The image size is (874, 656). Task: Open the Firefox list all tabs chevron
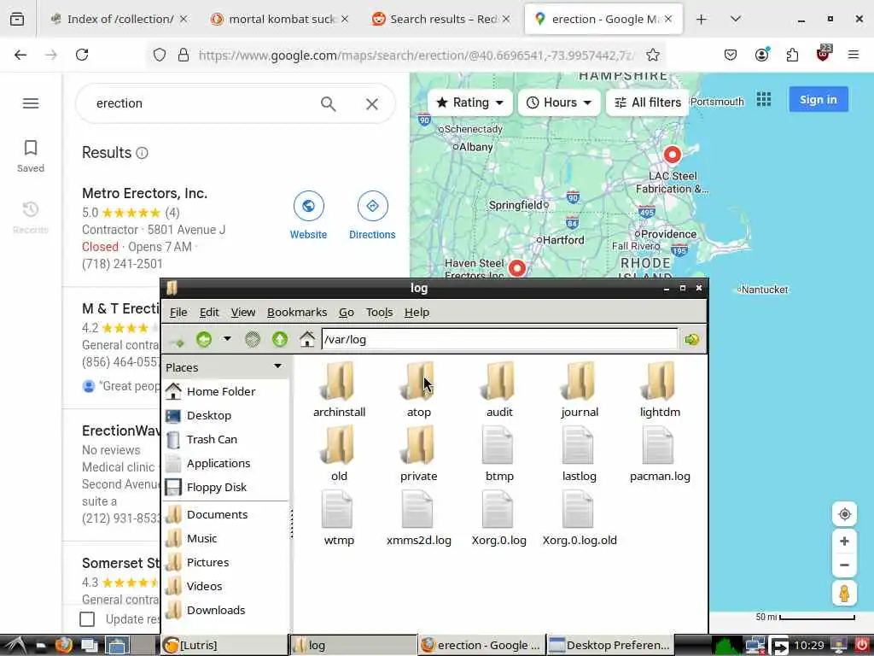[x=735, y=19]
